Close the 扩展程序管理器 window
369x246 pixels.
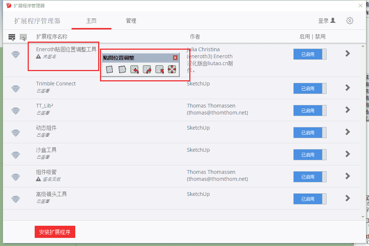360,6
